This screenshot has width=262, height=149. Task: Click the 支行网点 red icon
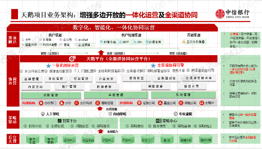pos(76,103)
